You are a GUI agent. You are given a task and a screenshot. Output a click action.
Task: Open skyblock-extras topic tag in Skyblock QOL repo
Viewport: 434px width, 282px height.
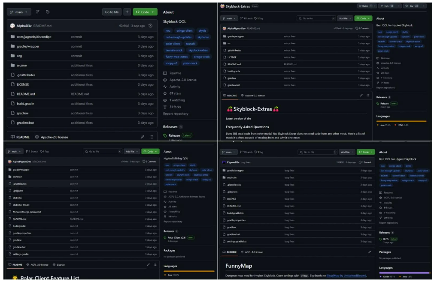198,50
